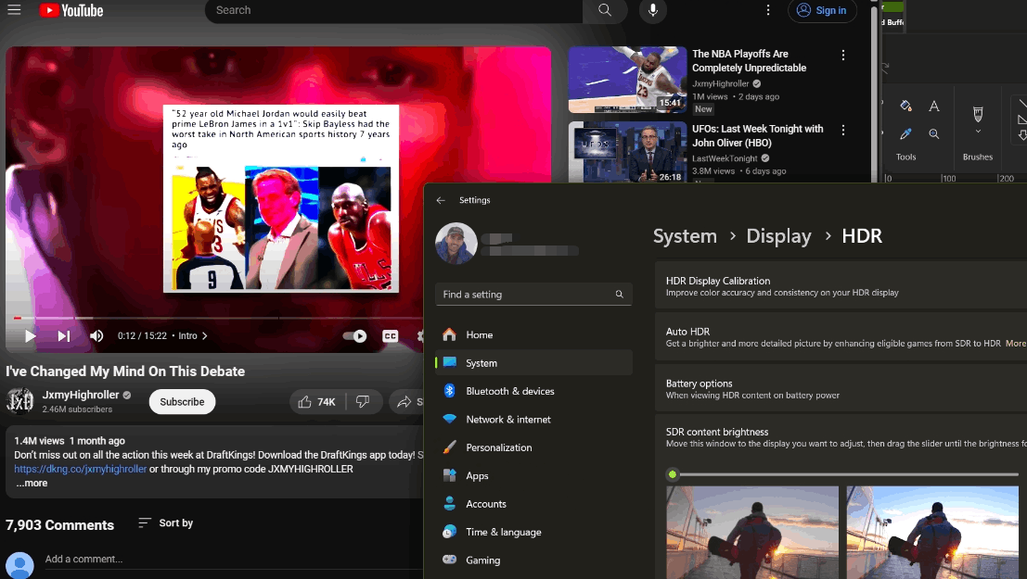Pick the Color picker eyedropper tool
1027x579 pixels.
[906, 134]
